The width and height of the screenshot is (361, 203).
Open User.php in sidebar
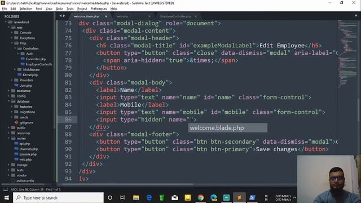pyautogui.click(x=26, y=86)
